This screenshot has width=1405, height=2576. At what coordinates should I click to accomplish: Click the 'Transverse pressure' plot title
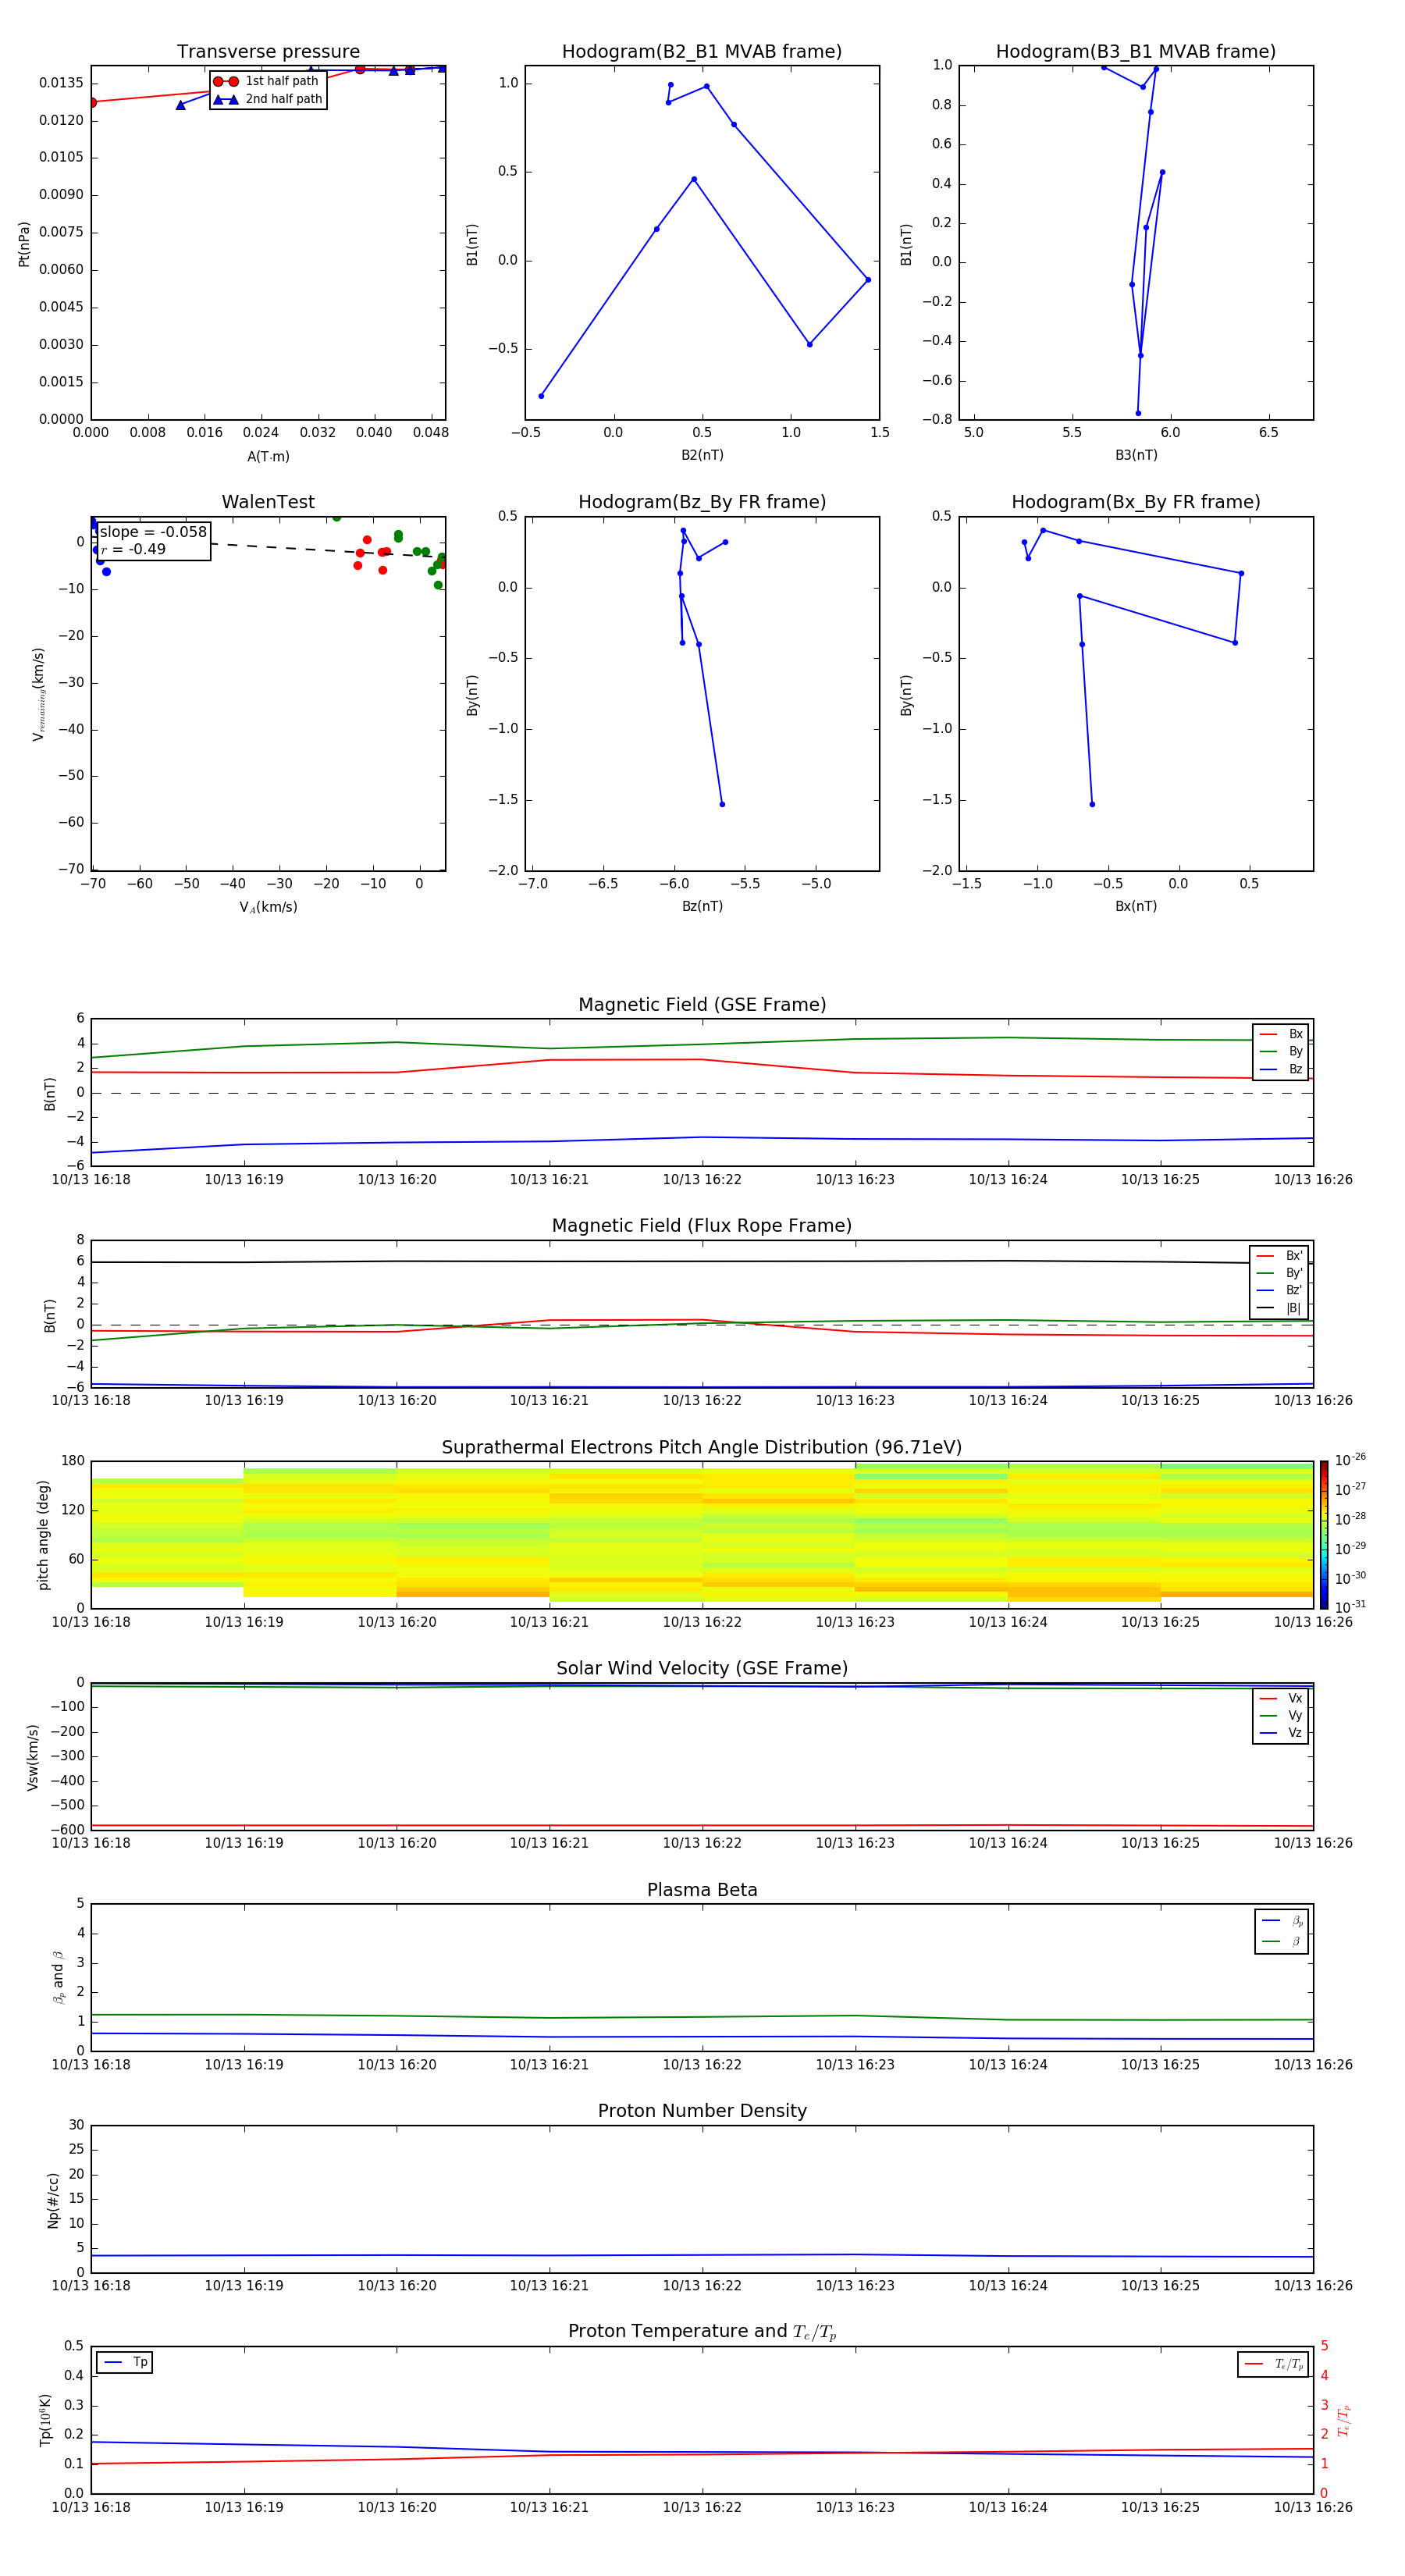coord(268,52)
